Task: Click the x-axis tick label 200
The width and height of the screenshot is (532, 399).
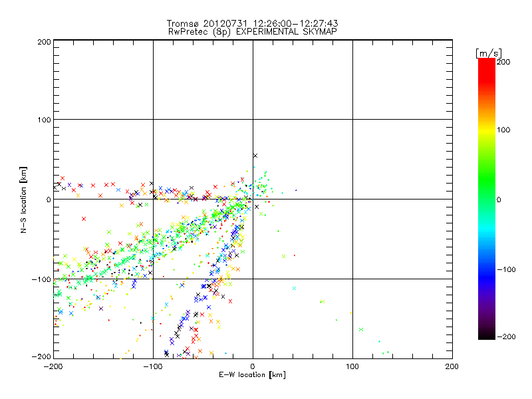Action: 452,366
